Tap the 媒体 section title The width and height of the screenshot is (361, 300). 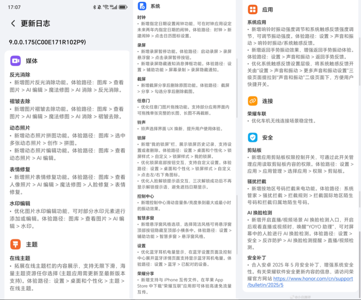(x=31, y=61)
